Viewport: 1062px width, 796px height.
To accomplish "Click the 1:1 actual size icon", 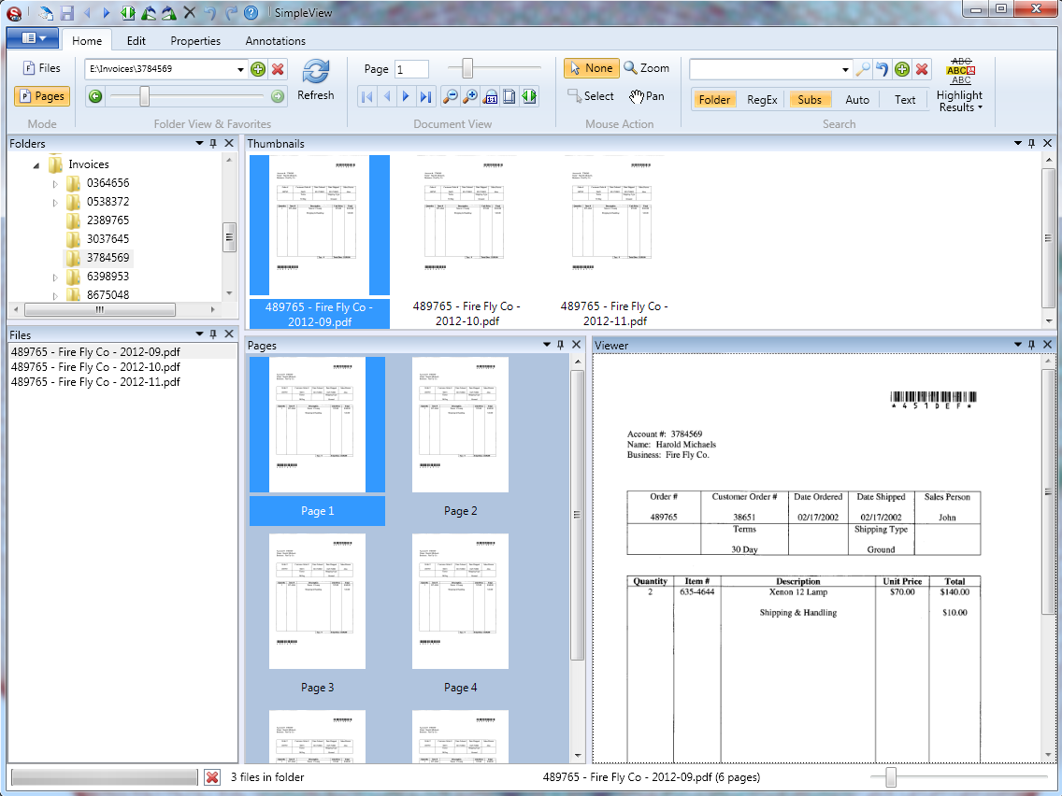I will pyautogui.click(x=490, y=97).
